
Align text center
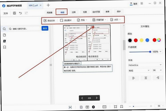[146, 78]
